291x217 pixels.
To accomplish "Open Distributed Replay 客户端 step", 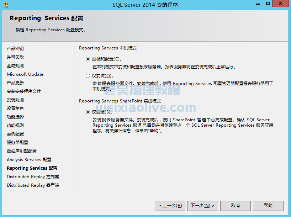I will coord(33,185).
